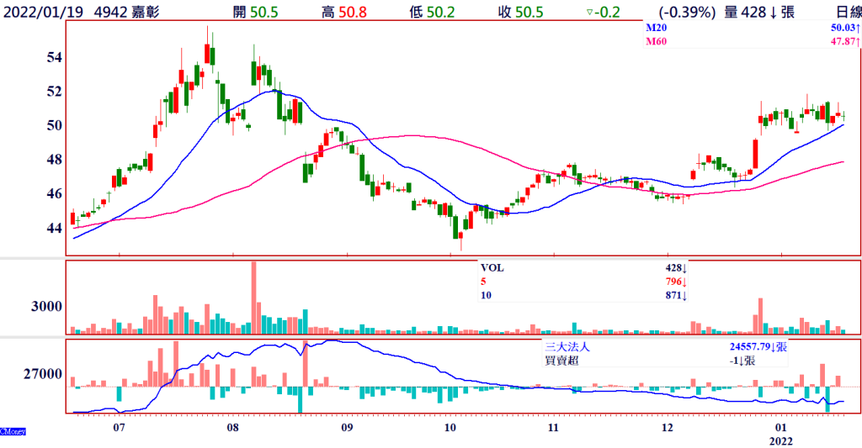Click the down-triangle change indicator beside -0.2
Image resolution: width=862 pixels, height=448 pixels.
pyautogui.click(x=588, y=12)
